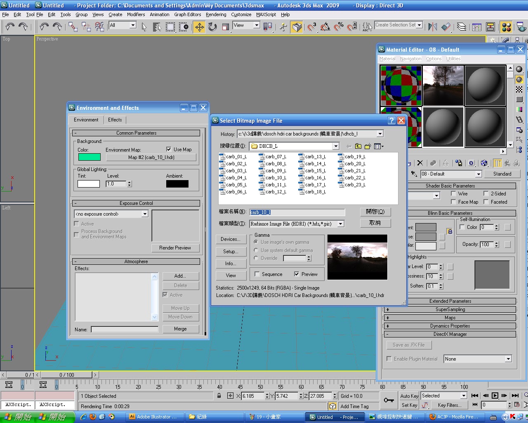Open the Radiance Image File type dropdown
The width and height of the screenshot is (528, 423).
click(341, 223)
